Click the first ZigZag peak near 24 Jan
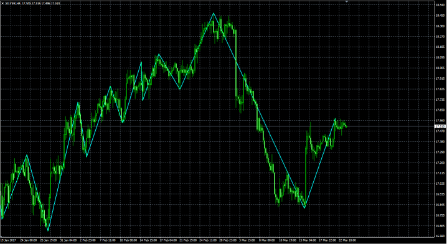447x244 pixels. point(27,155)
